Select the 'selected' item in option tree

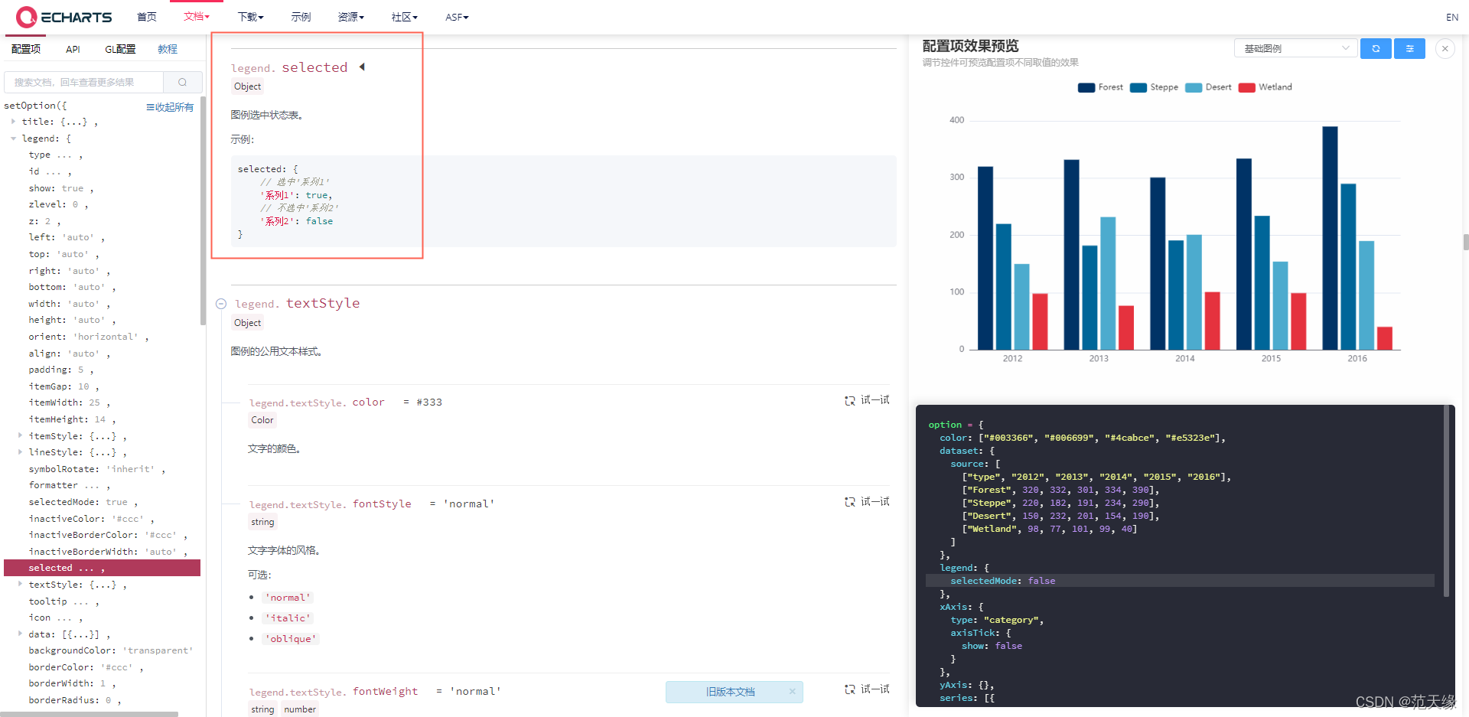click(x=103, y=568)
